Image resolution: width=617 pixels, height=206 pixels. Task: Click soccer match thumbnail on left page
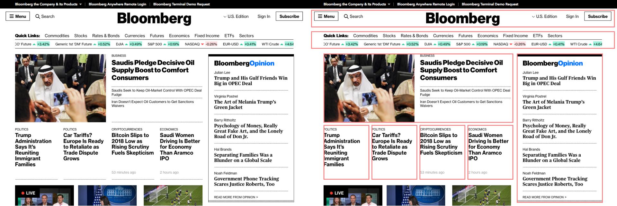tap(173, 195)
